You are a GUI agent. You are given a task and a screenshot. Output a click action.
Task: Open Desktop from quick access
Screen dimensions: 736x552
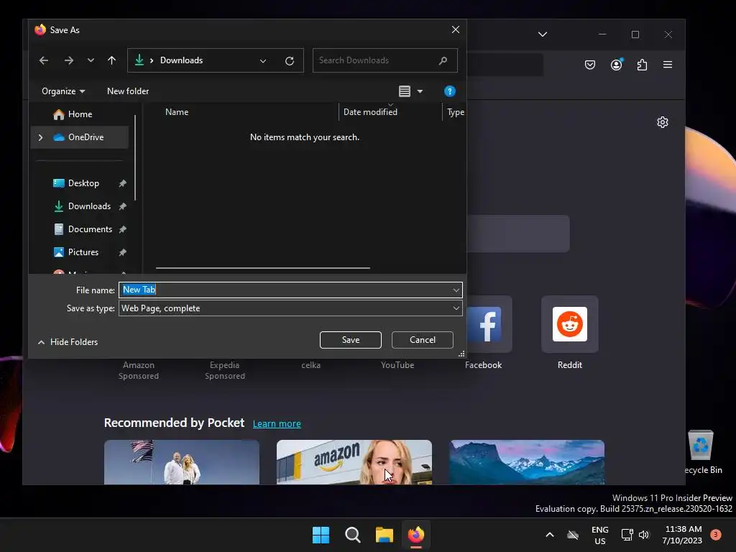[x=83, y=183]
